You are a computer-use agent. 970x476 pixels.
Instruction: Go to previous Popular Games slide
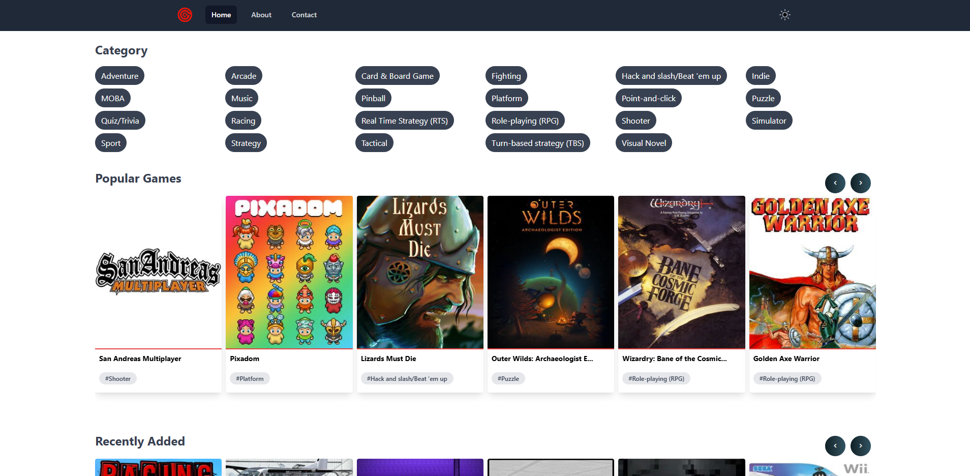tap(835, 183)
